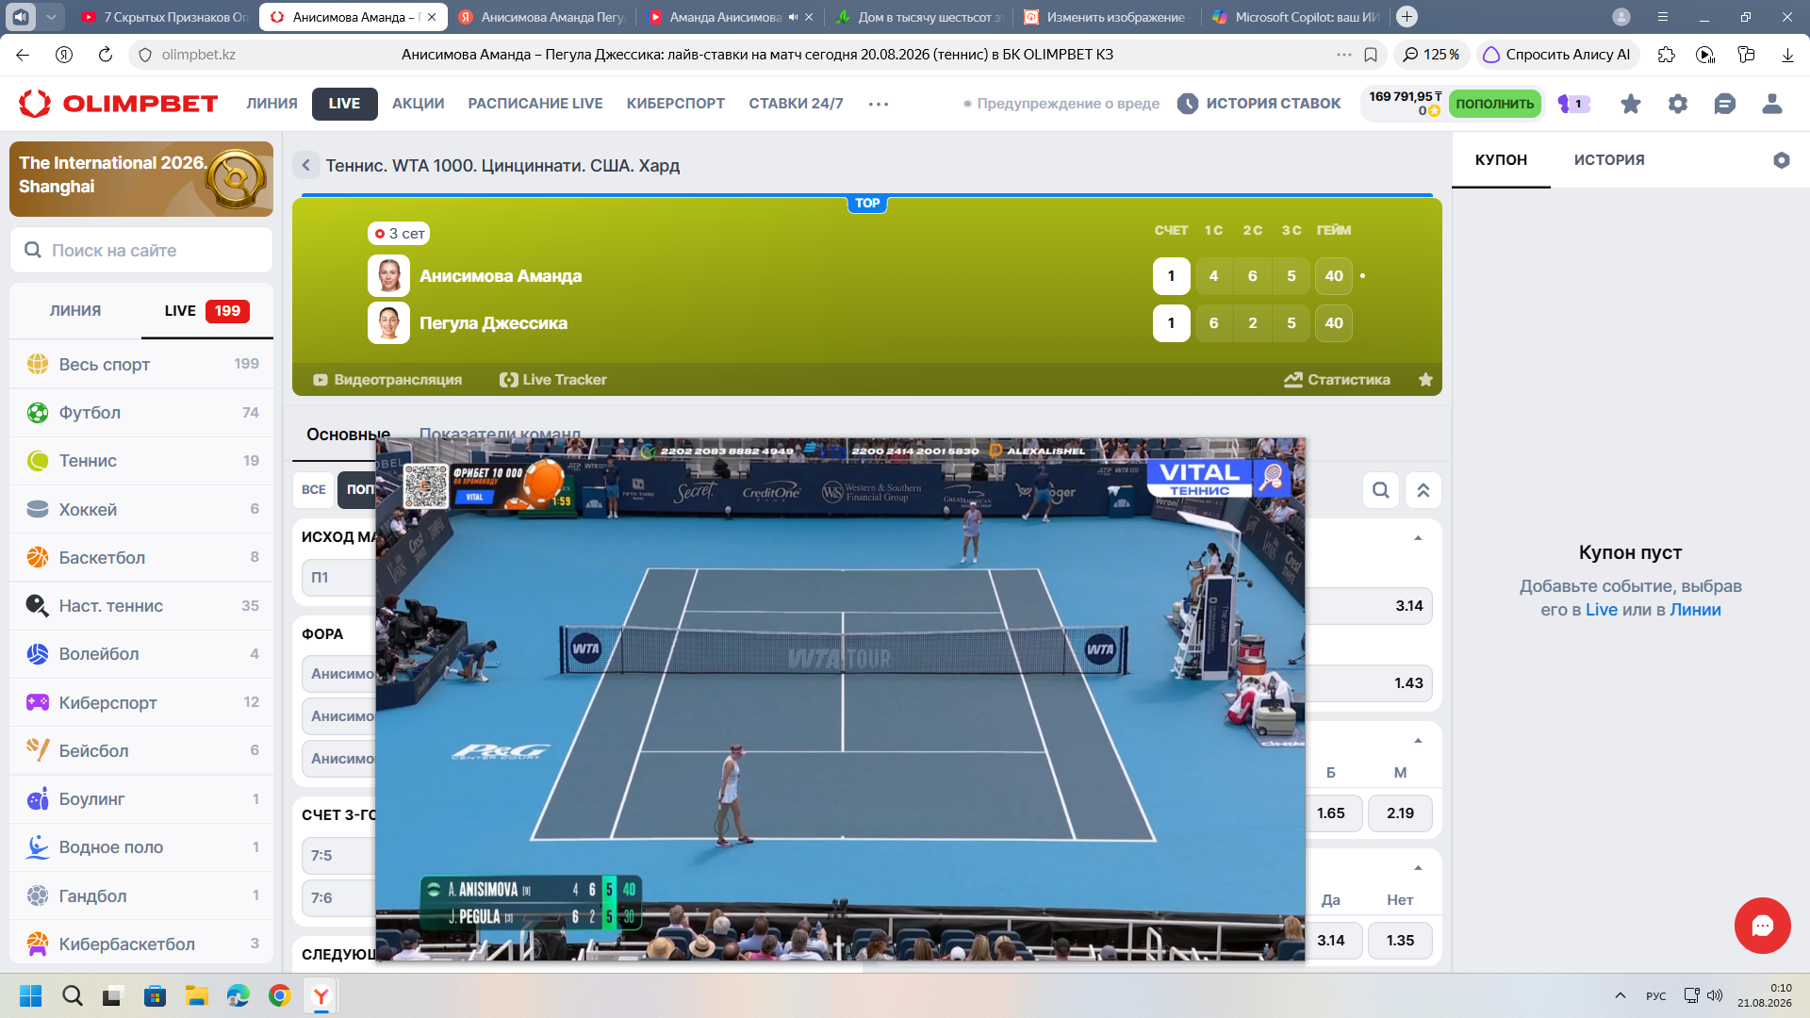
Task: Open match Статистика
Action: click(x=1337, y=380)
